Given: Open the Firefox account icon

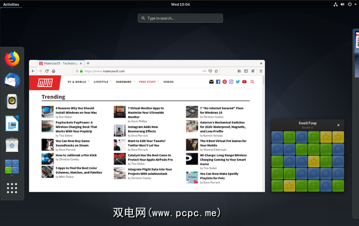Looking at the screenshot, I should (x=253, y=71).
